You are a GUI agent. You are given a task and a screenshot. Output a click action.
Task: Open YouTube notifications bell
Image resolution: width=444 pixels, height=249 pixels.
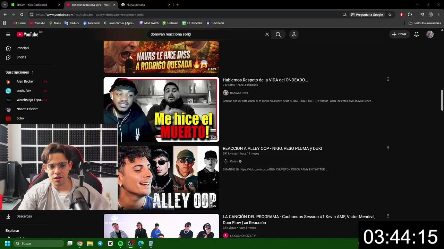tap(417, 34)
